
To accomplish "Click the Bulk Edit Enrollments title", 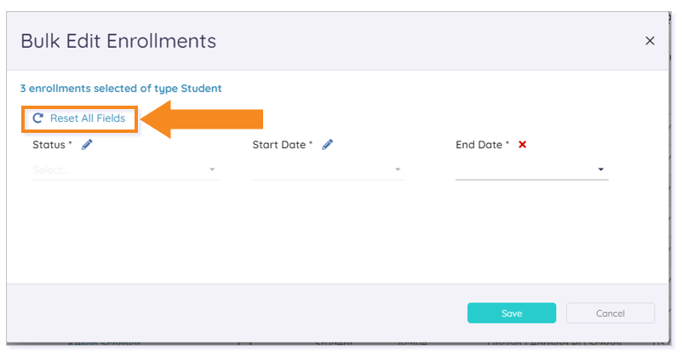I will (118, 41).
